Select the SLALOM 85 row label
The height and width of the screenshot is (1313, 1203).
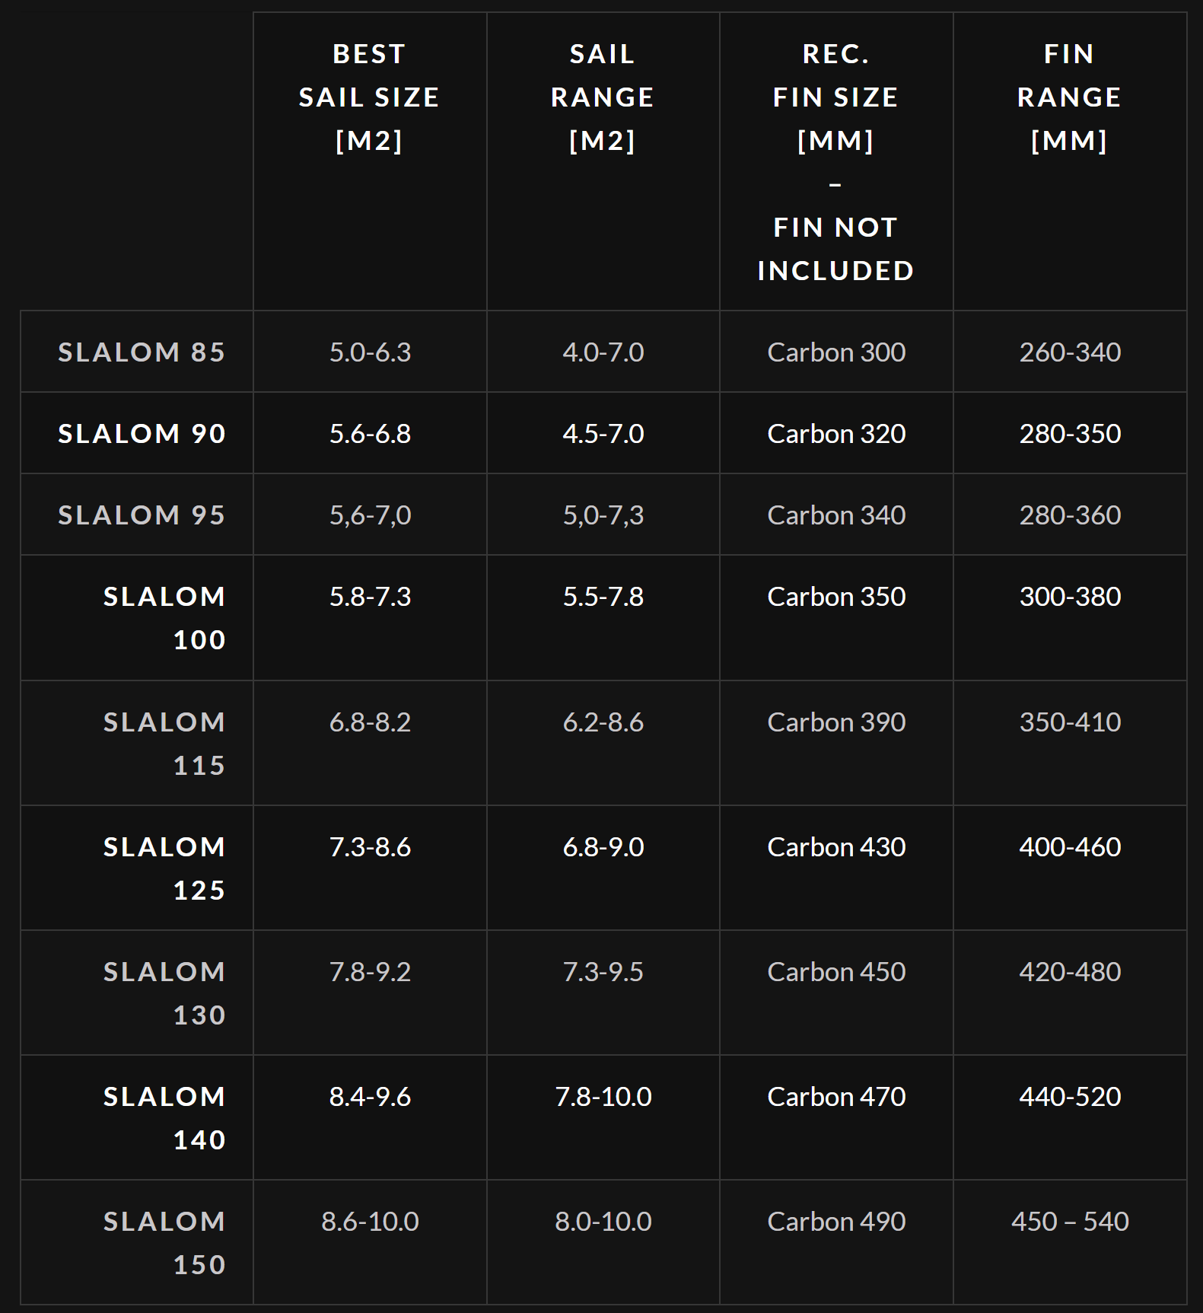tap(142, 352)
